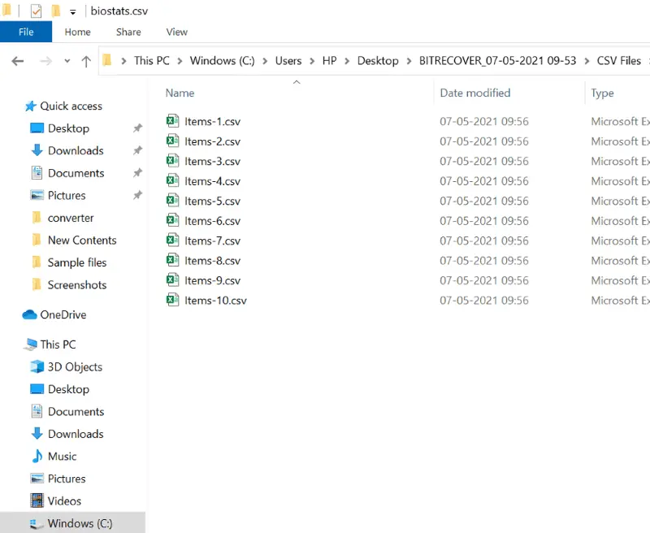Click the Excel icon of Items-1.csv
The width and height of the screenshot is (650, 533).
click(172, 121)
